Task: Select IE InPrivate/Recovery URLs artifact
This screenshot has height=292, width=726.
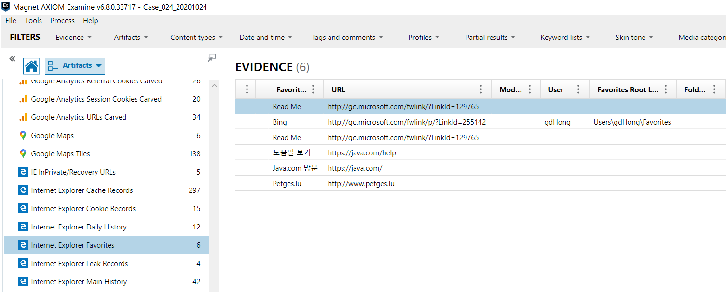Action: click(106, 172)
